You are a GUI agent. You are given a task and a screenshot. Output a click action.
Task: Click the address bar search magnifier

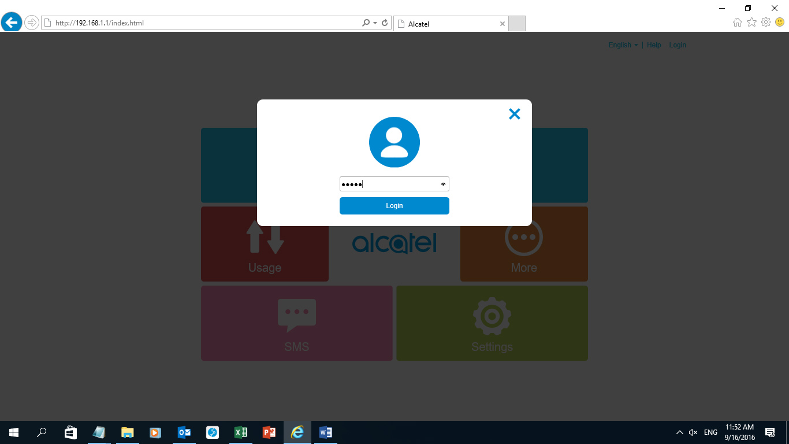[366, 23]
